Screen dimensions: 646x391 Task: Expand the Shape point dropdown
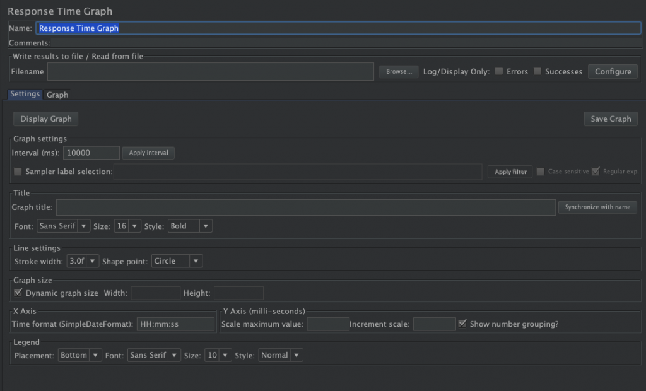pos(177,261)
